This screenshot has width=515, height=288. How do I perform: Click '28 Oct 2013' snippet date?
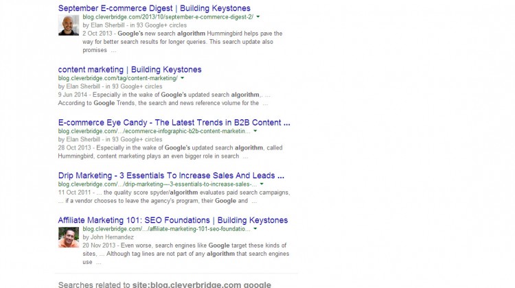tap(75, 148)
